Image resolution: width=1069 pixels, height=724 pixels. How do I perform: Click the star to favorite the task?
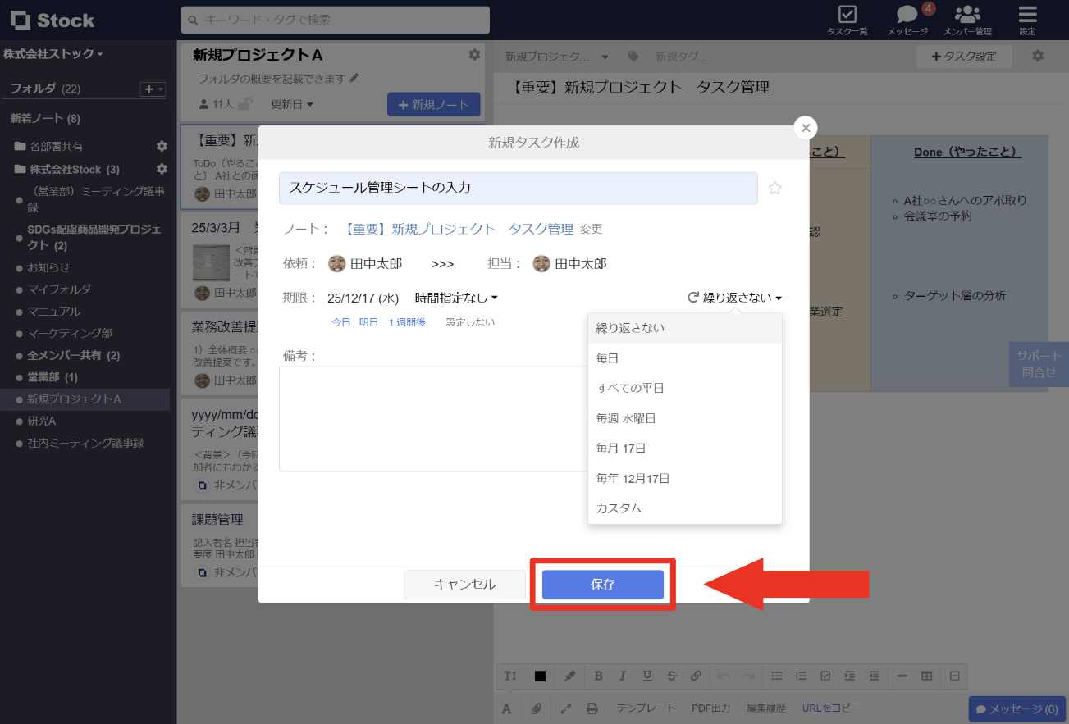(x=774, y=187)
